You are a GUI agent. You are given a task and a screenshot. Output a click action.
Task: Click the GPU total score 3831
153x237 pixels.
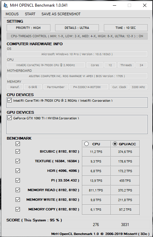[x=125, y=225]
